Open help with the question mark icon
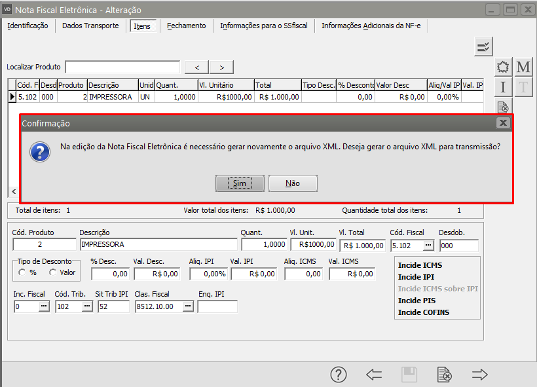 coord(338,375)
